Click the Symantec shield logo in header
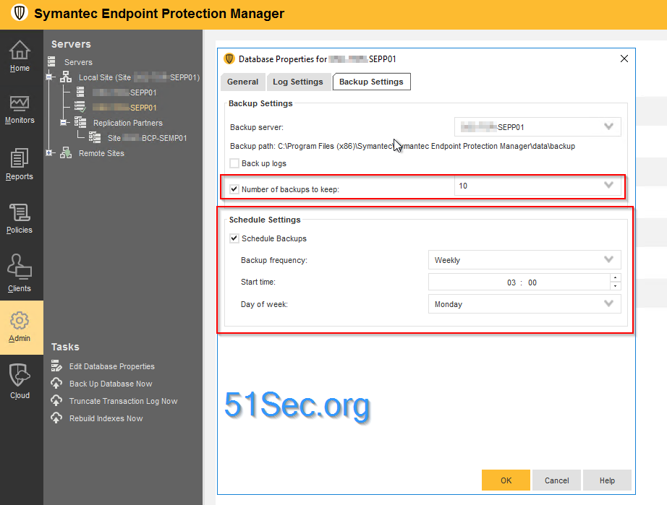This screenshot has width=667, height=505. click(x=20, y=13)
